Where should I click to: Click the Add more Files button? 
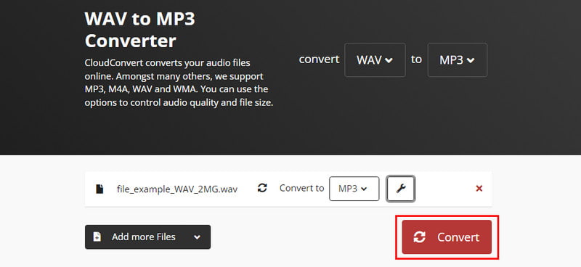(148, 237)
